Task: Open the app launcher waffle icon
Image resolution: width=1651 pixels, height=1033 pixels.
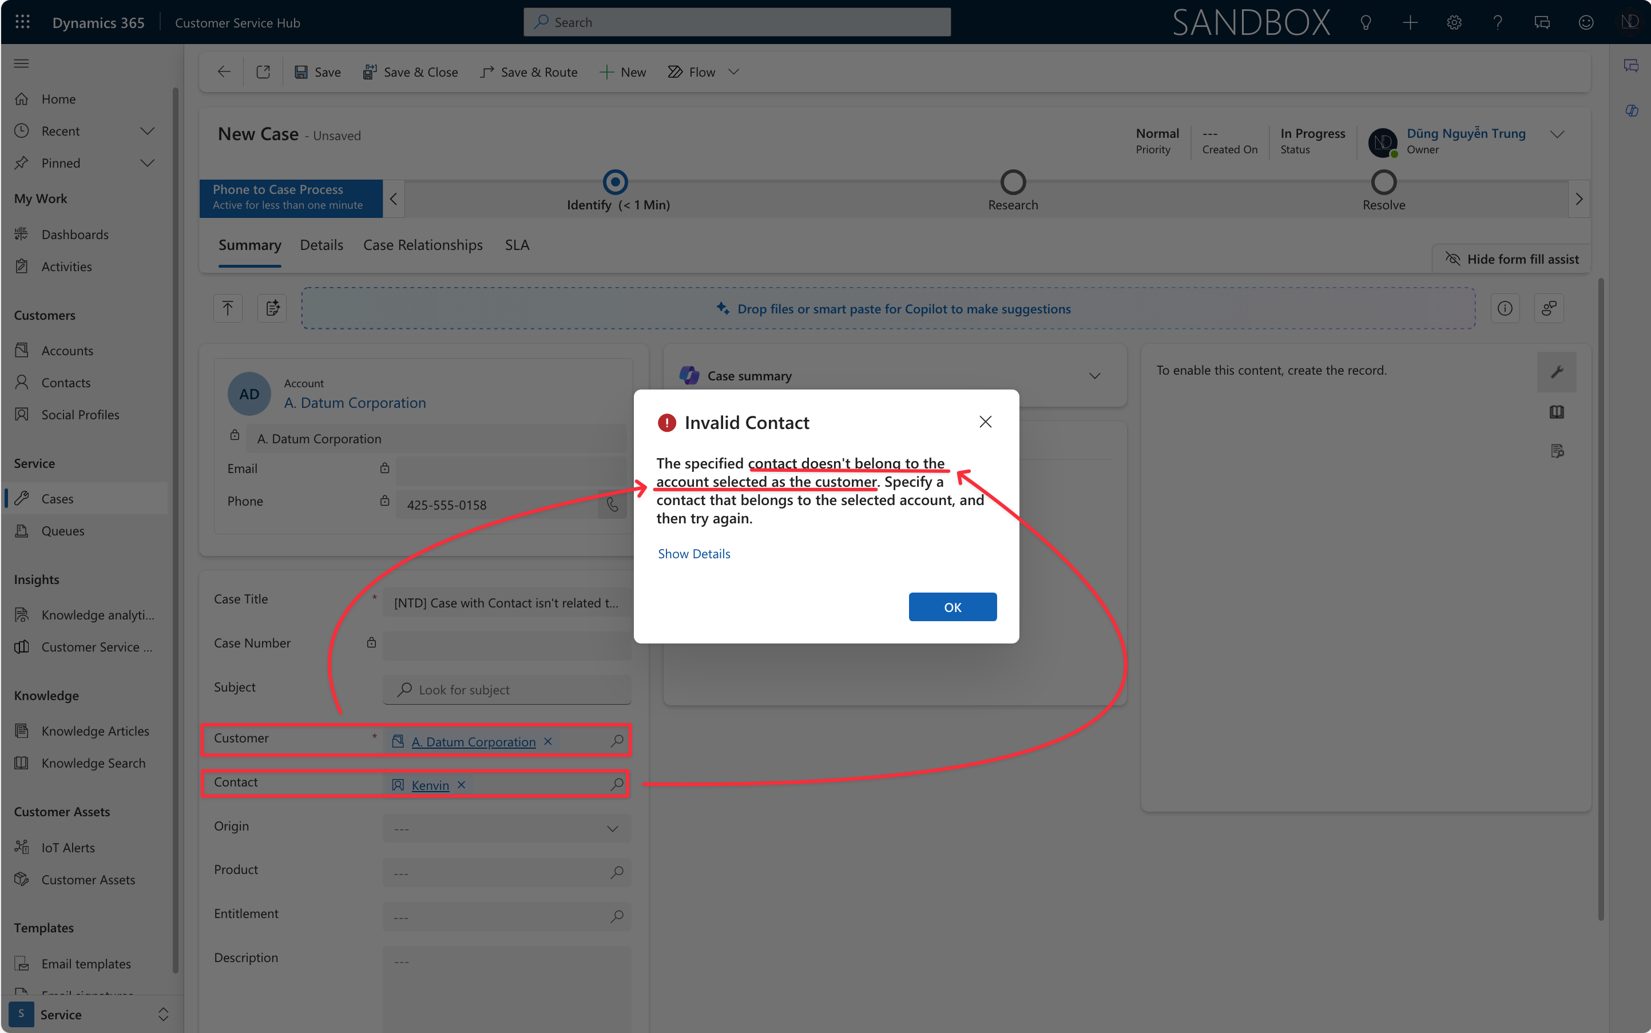Action: 22,22
